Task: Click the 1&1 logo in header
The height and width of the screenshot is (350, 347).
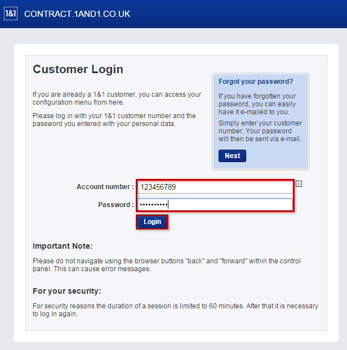Action: (x=11, y=14)
